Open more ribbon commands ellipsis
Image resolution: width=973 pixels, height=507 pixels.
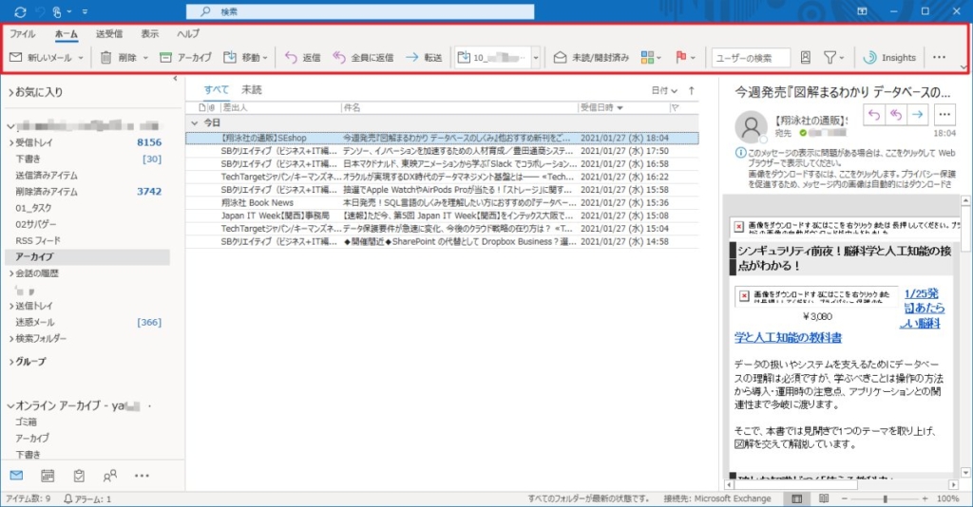939,57
